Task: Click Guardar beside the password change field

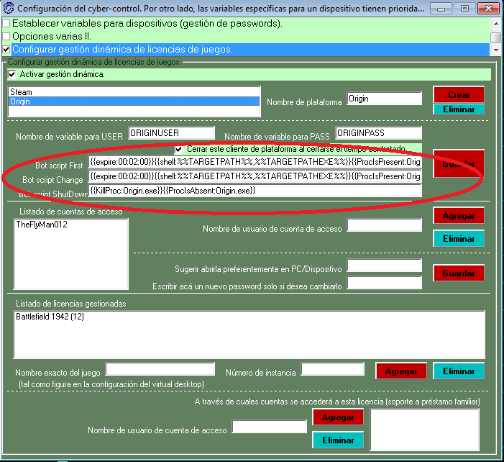Action: pyautogui.click(x=458, y=273)
